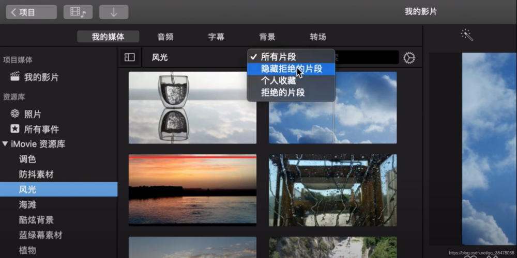Click the 资源库 section header
The image size is (517, 258).
14,97
